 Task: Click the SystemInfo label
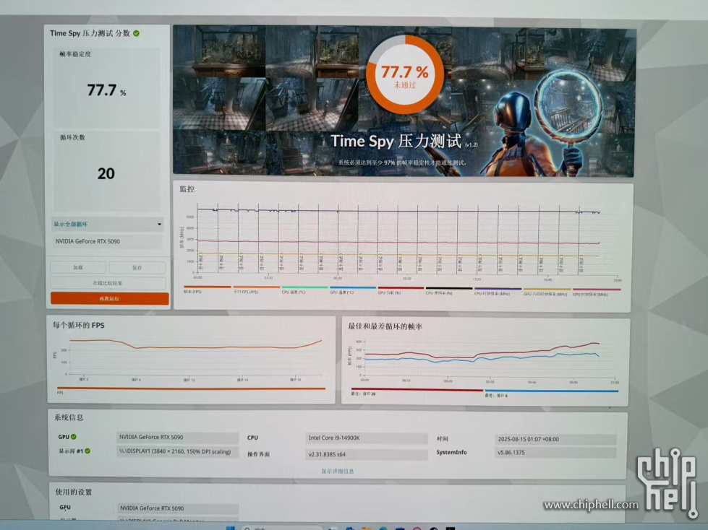click(451, 452)
